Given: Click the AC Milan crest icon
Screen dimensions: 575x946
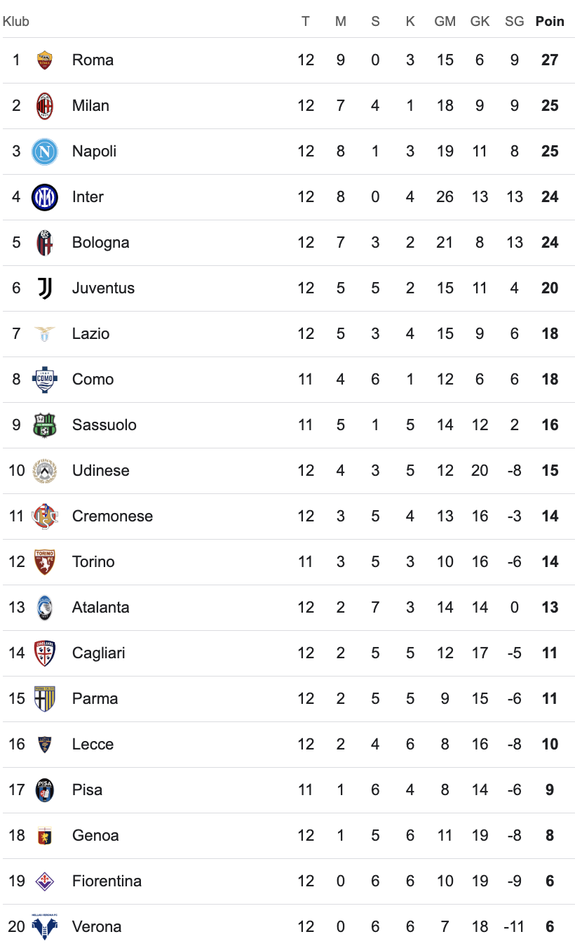Looking at the screenshot, I should [45, 106].
